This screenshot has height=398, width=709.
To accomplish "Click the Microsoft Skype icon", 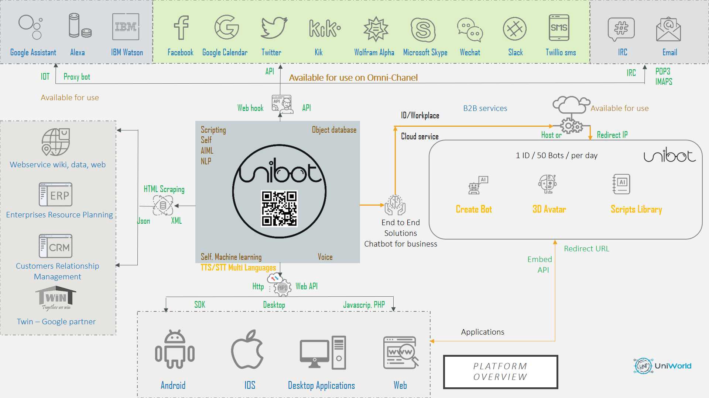I will click(x=423, y=29).
